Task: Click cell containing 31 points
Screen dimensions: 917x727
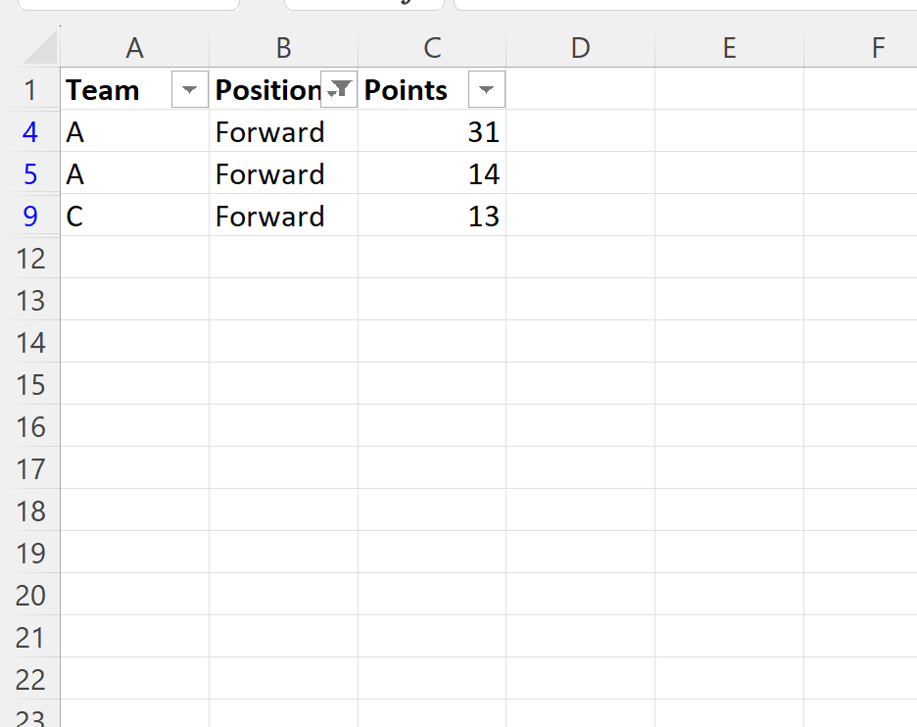Action: point(432,131)
